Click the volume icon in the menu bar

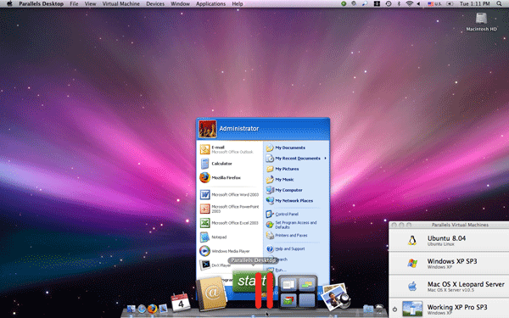click(x=418, y=3)
